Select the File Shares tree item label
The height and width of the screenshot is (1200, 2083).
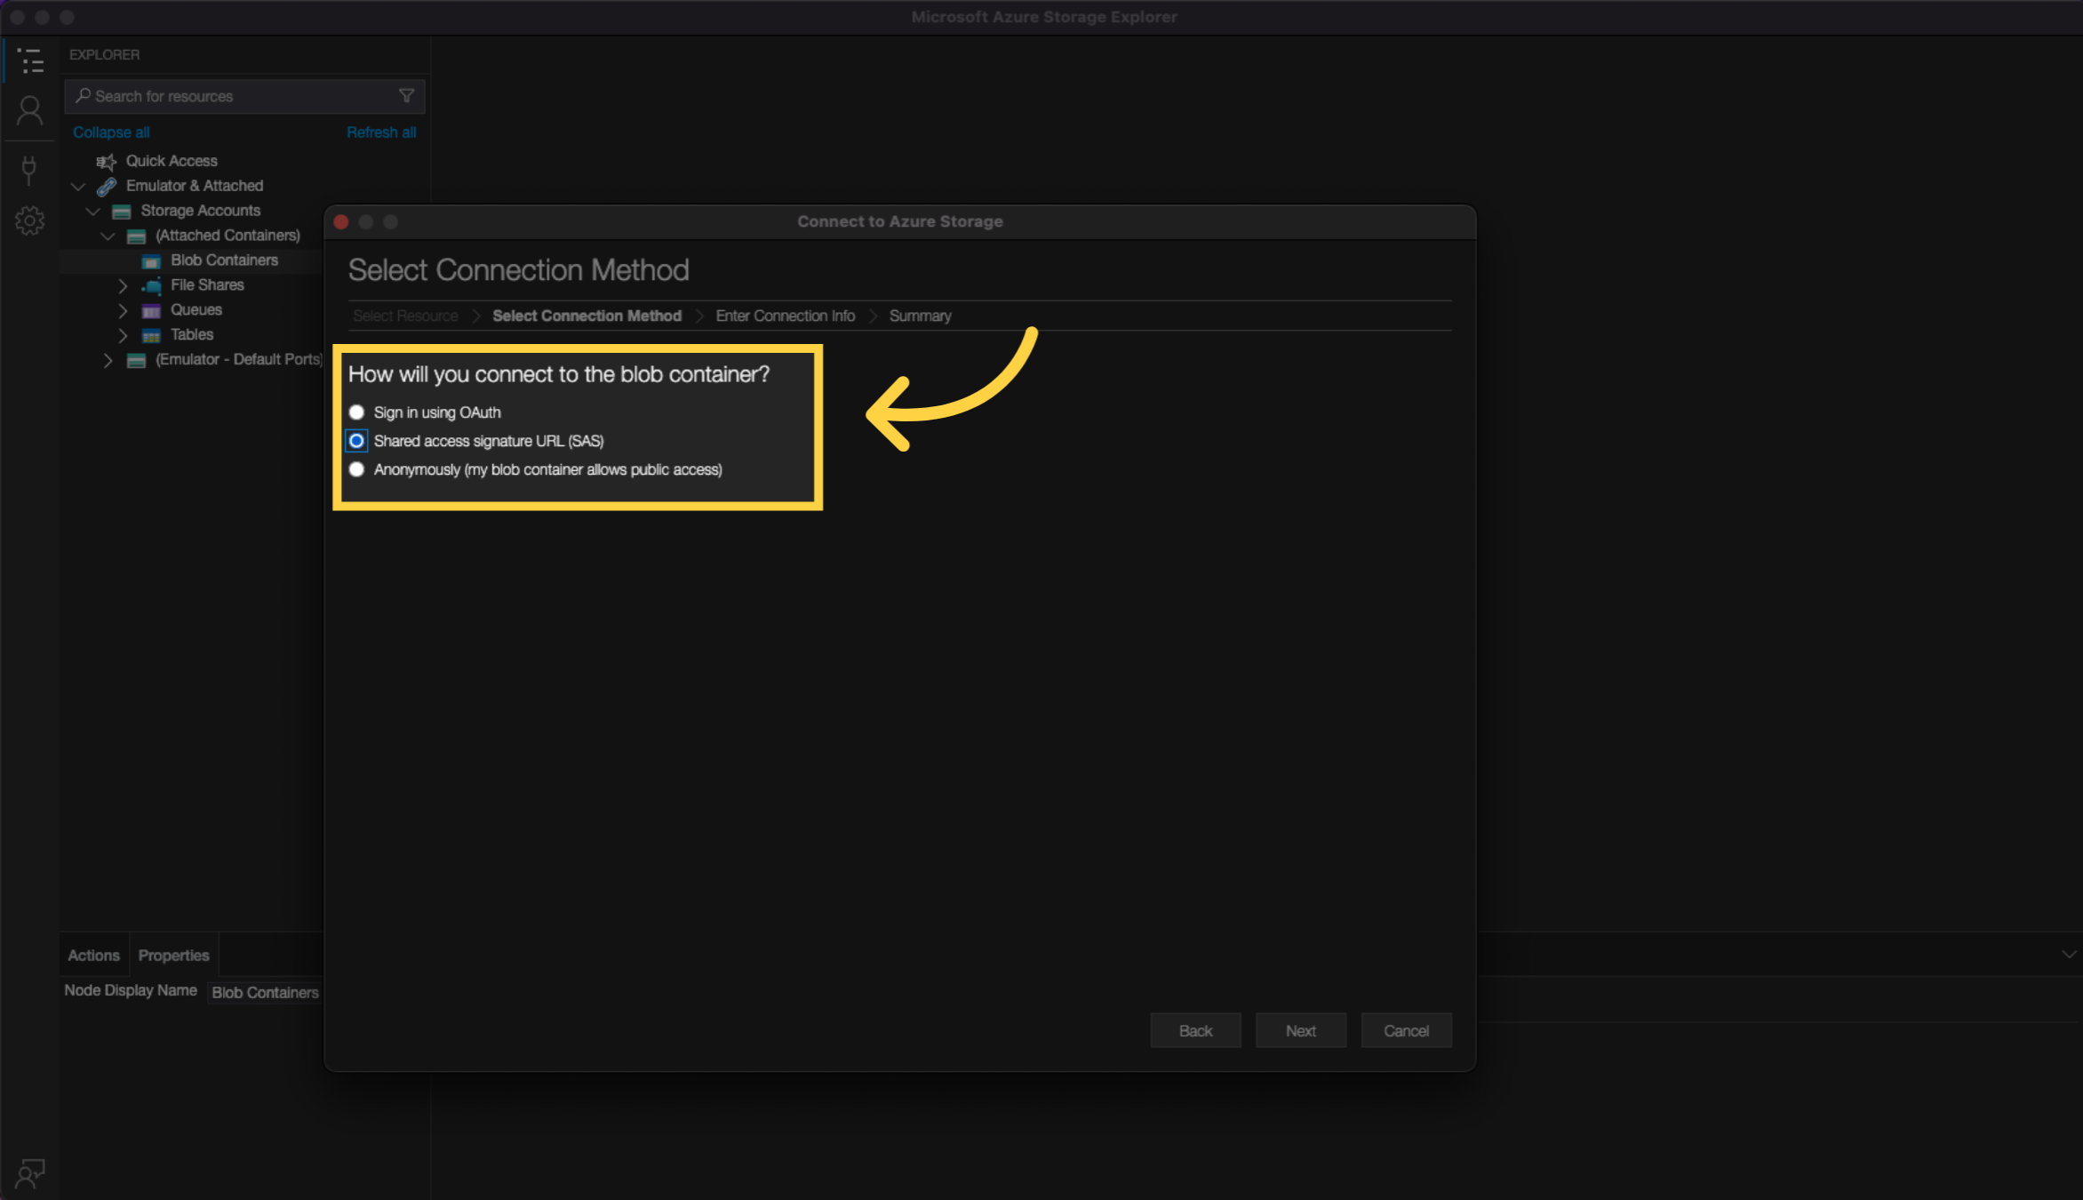(207, 285)
